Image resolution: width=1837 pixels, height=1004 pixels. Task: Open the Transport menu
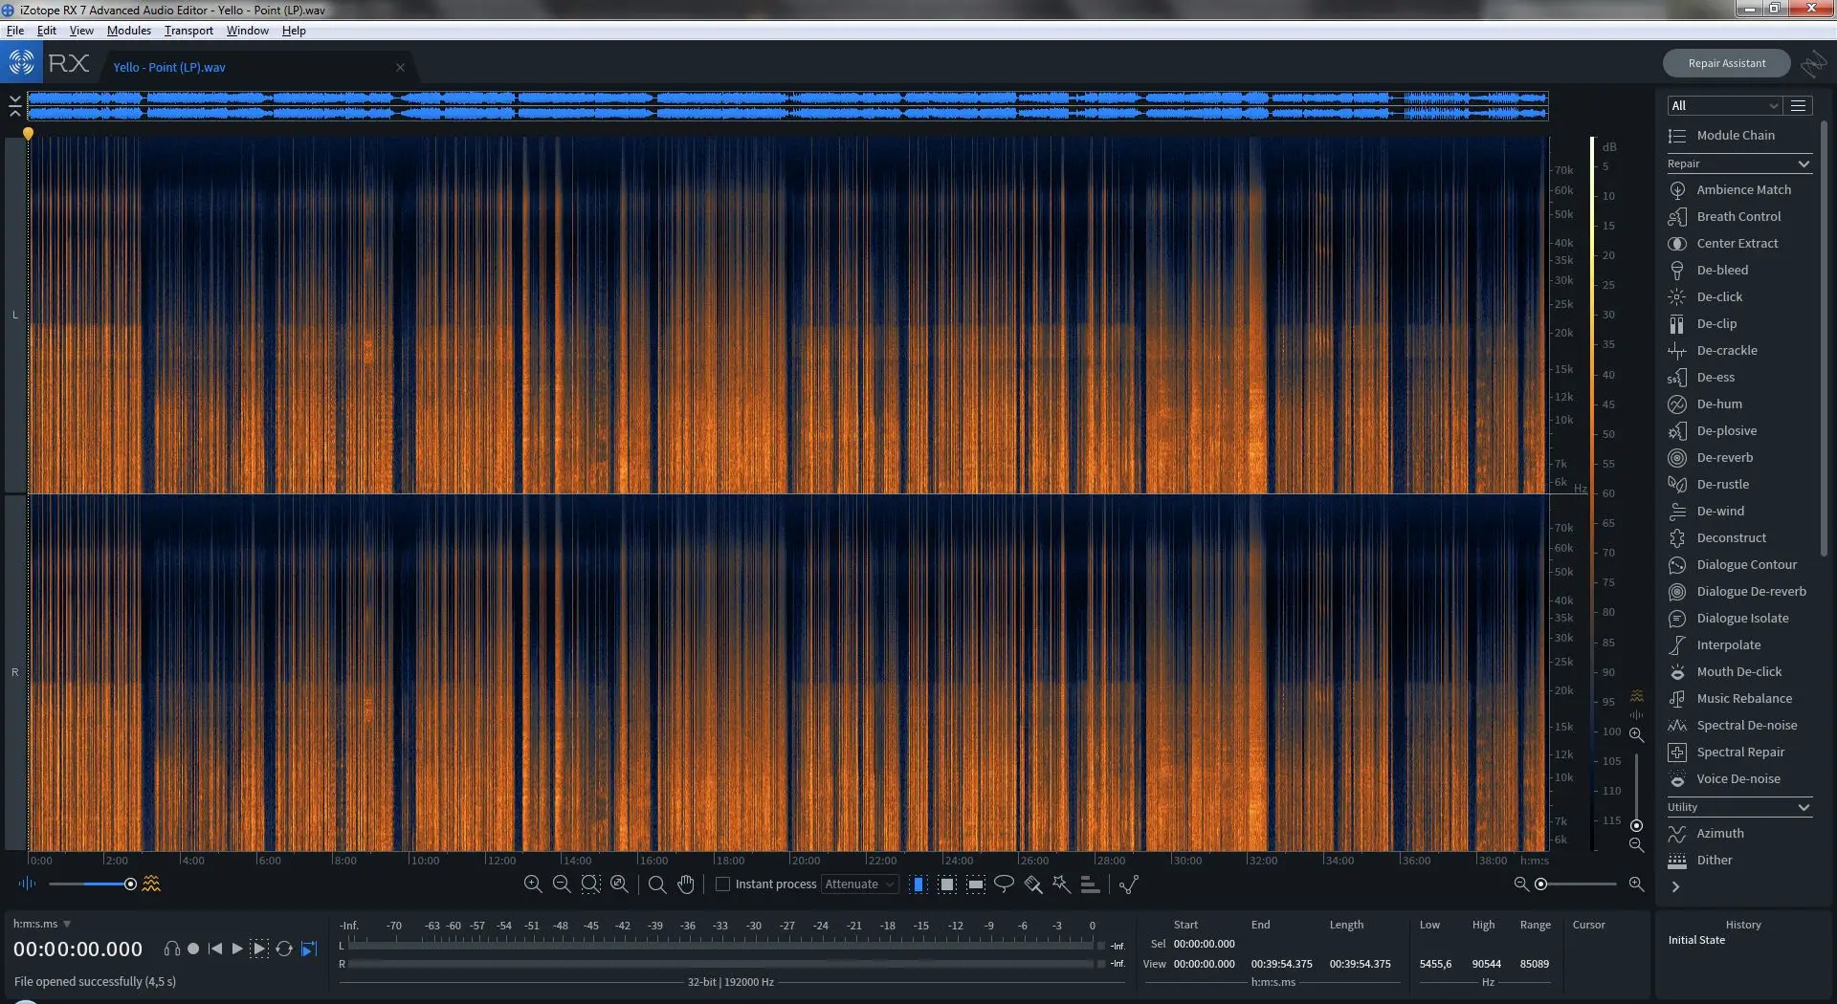188,31
